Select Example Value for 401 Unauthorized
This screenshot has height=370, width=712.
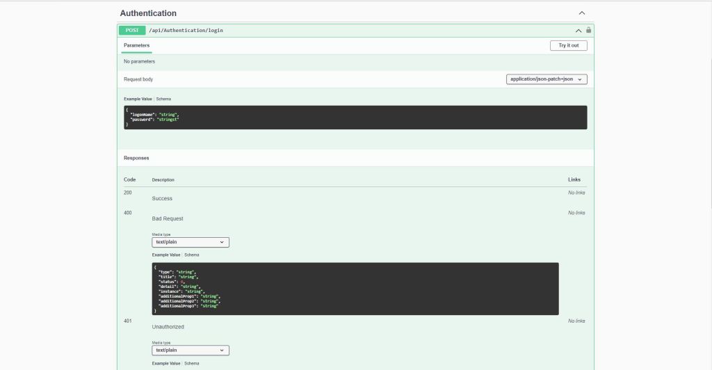166,364
